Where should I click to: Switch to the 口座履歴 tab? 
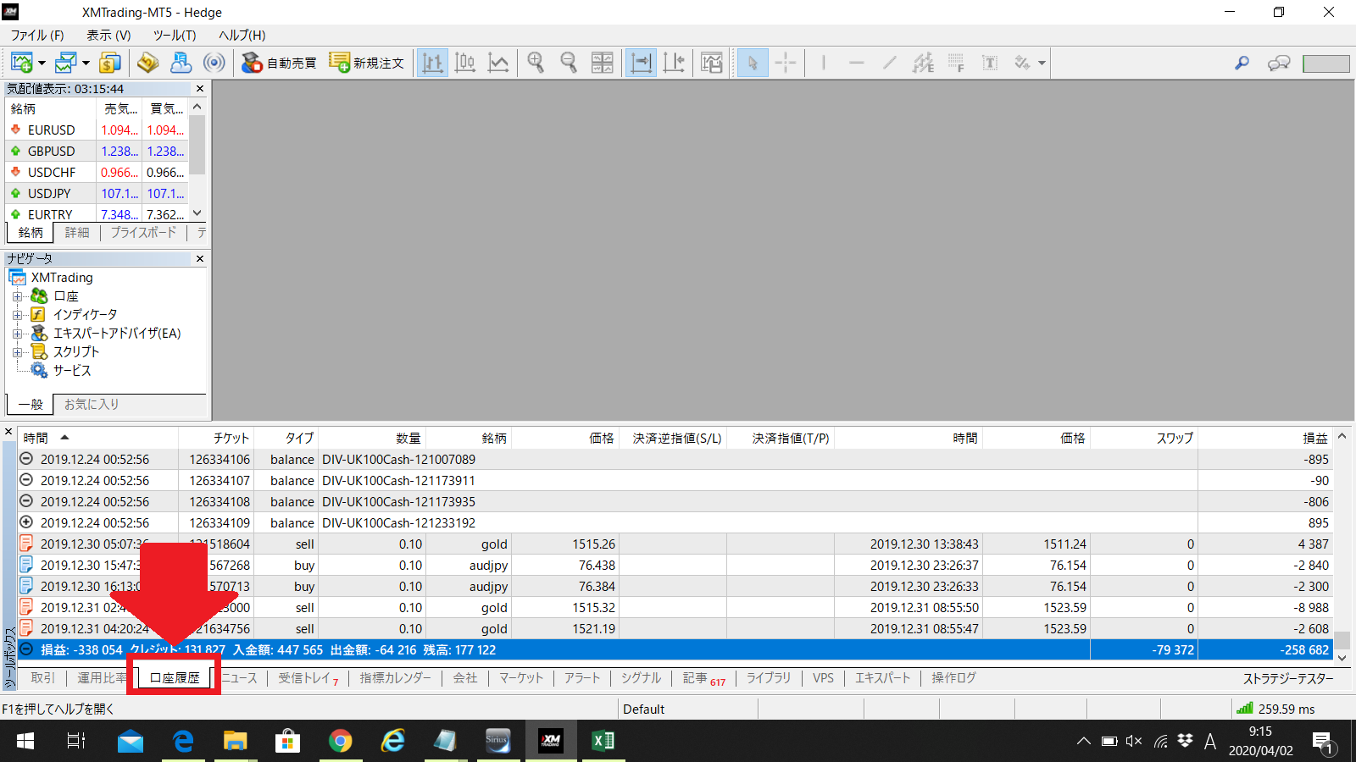click(x=175, y=678)
